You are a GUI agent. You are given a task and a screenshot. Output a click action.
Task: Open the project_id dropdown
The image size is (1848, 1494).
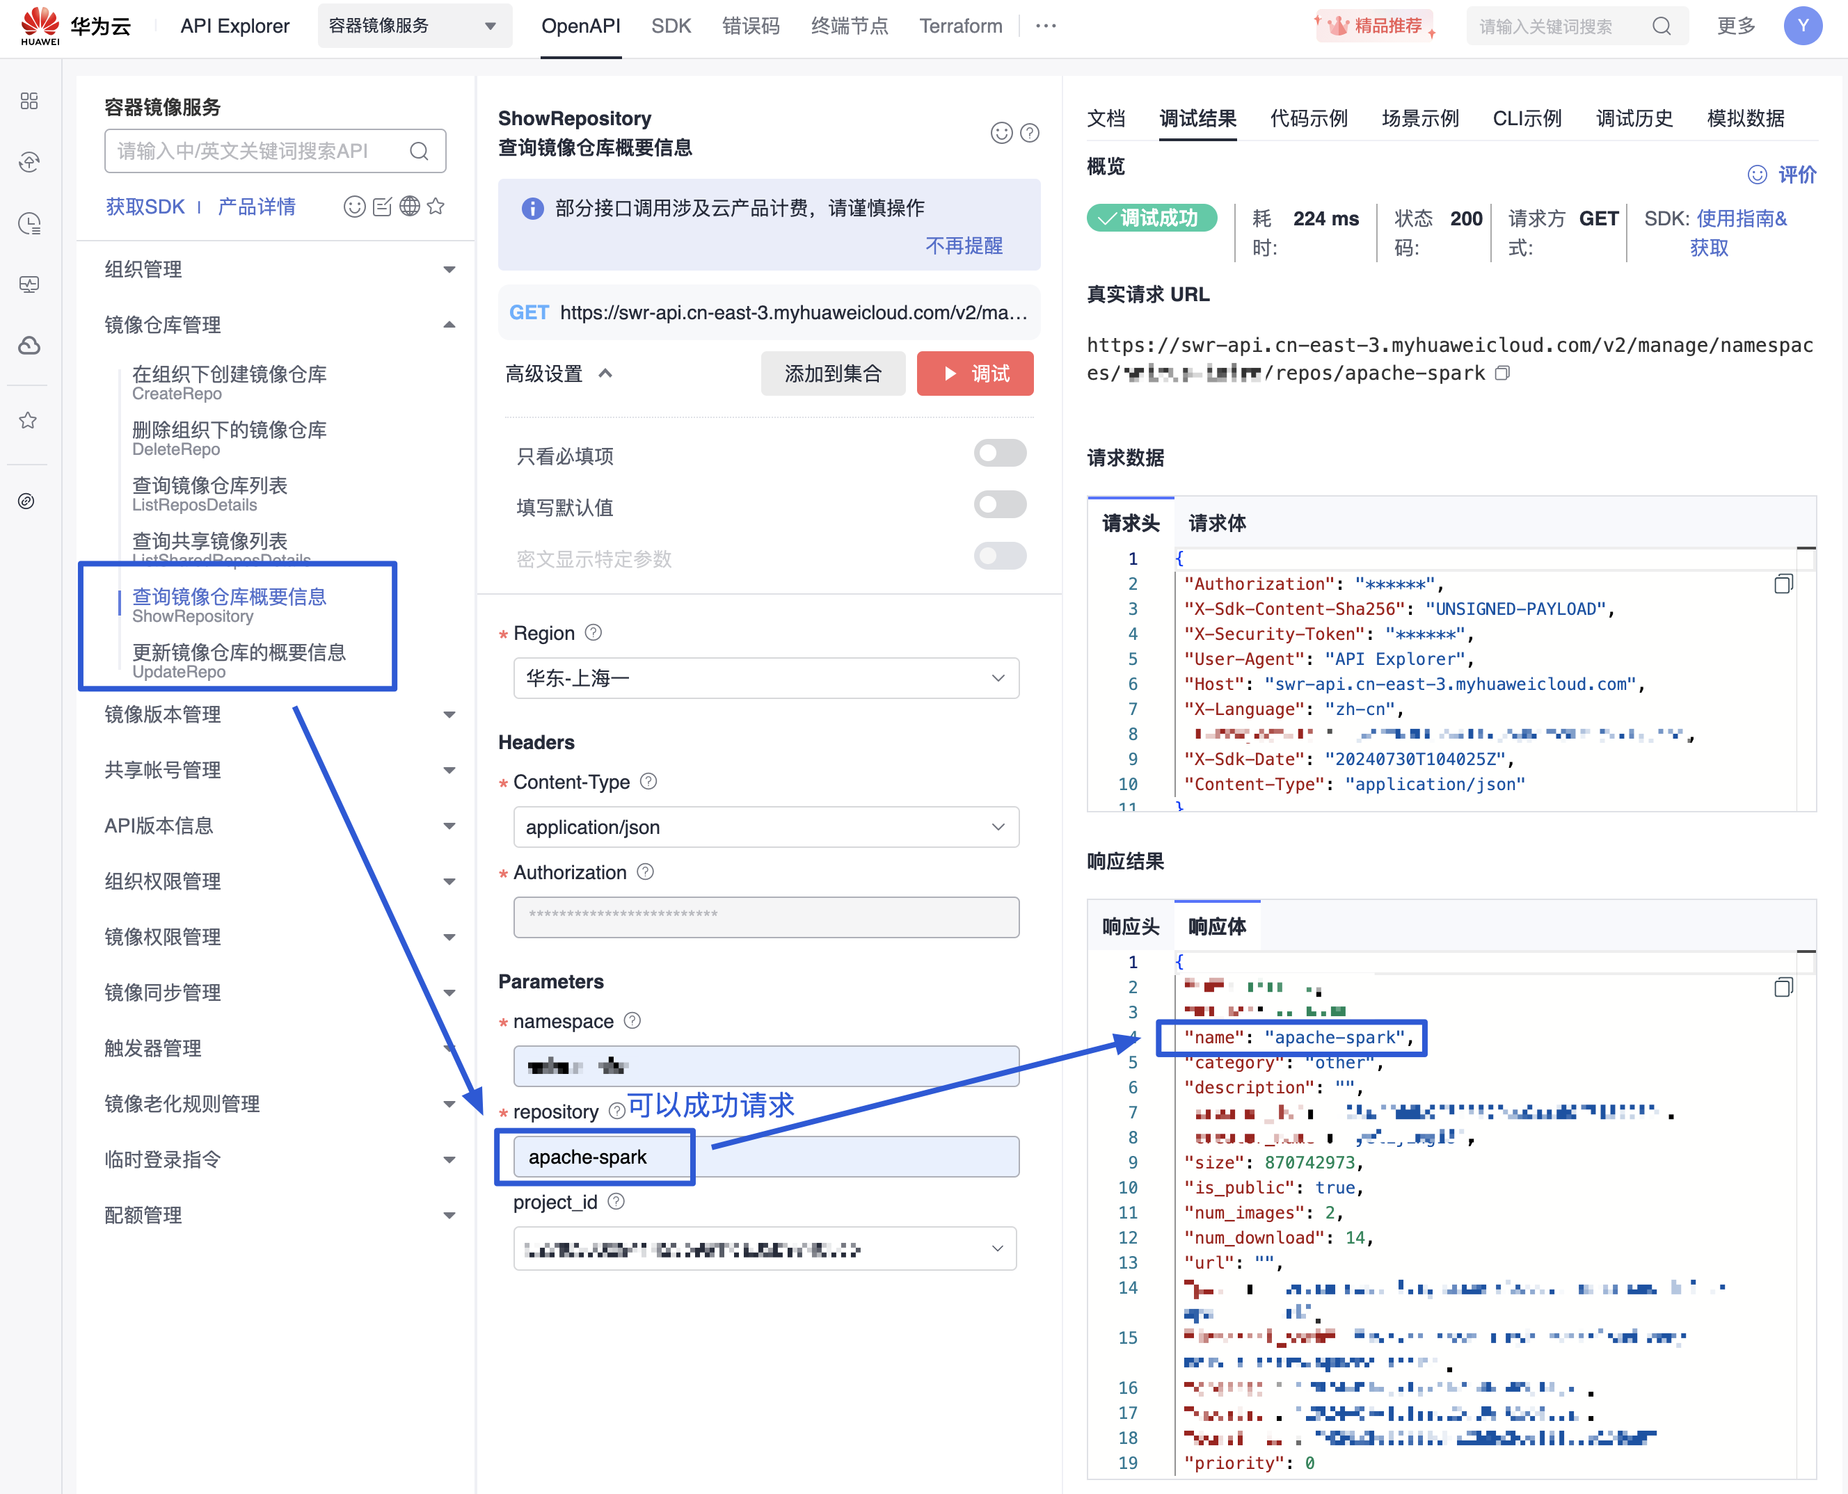(x=765, y=1248)
